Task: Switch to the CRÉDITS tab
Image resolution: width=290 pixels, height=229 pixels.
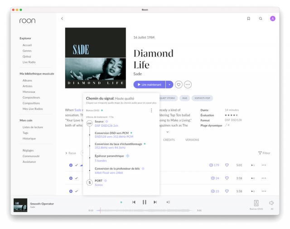Action: pos(169,140)
